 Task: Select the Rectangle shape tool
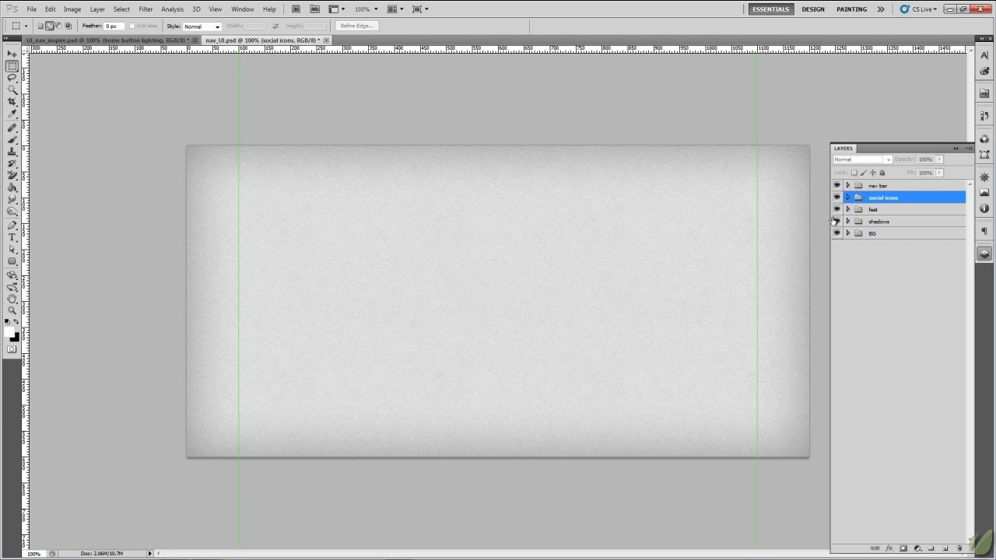[x=12, y=262]
